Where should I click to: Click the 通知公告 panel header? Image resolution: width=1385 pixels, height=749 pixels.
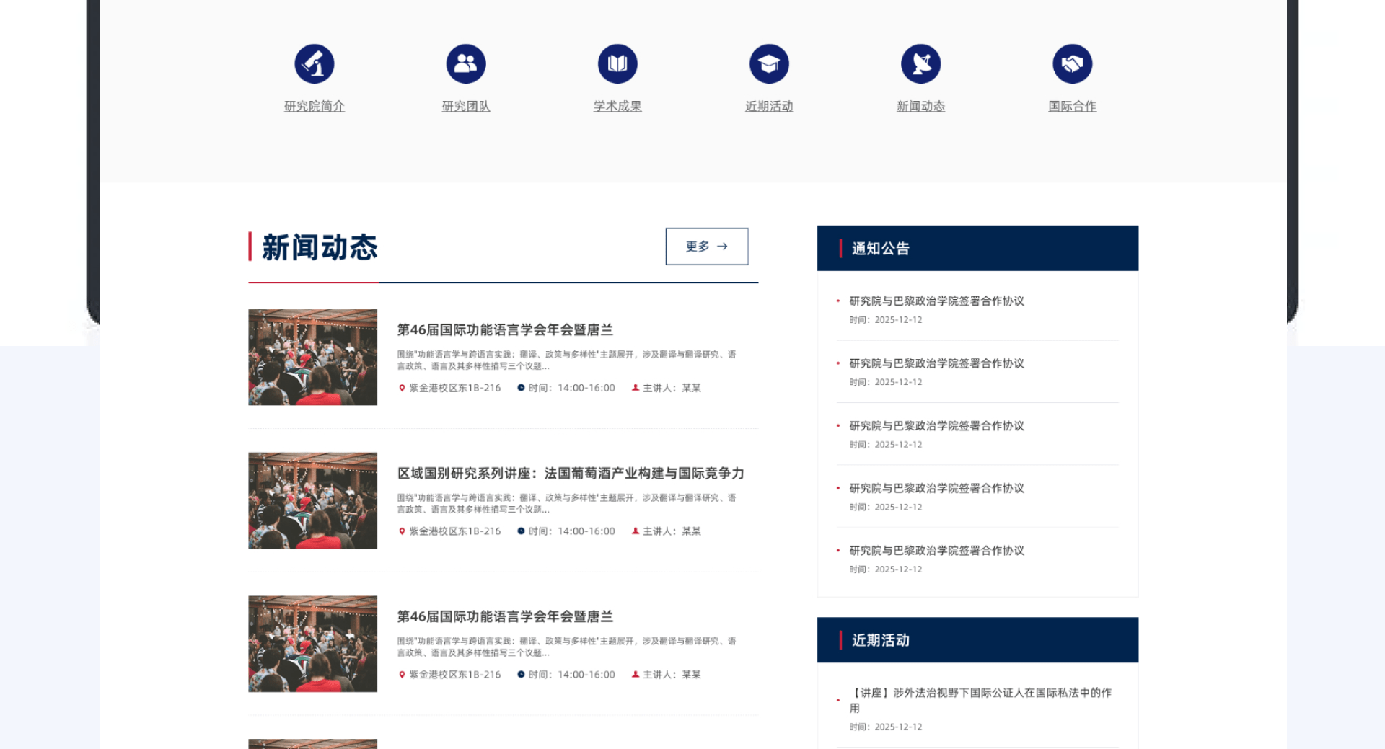[977, 248]
